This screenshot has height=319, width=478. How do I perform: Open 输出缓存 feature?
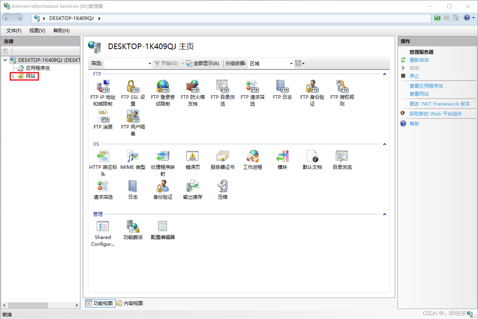click(x=193, y=190)
